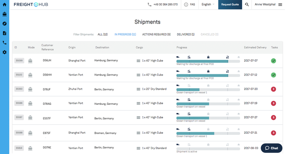The image size is (285, 154).
Task: Show All (12) shipments
Action: click(x=103, y=34)
